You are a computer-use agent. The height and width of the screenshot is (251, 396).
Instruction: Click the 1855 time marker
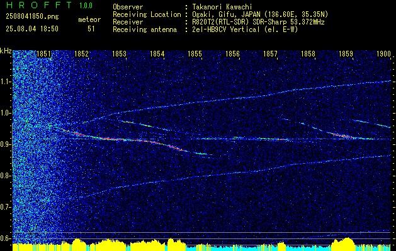[x=195, y=54]
